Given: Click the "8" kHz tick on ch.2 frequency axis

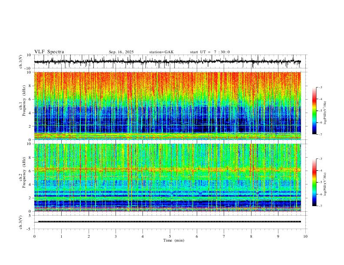Looking at the screenshot, I should click(x=30, y=158).
